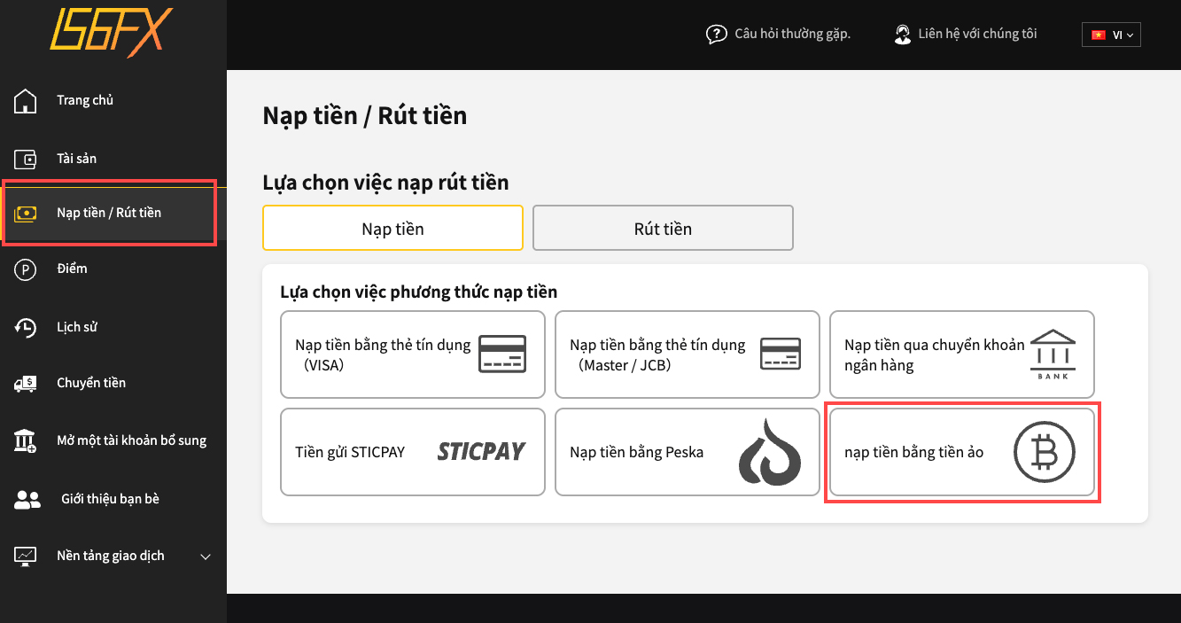The height and width of the screenshot is (623, 1181).
Task: Click the money truck icon beside Chuyển tiền
Action: coord(25,384)
